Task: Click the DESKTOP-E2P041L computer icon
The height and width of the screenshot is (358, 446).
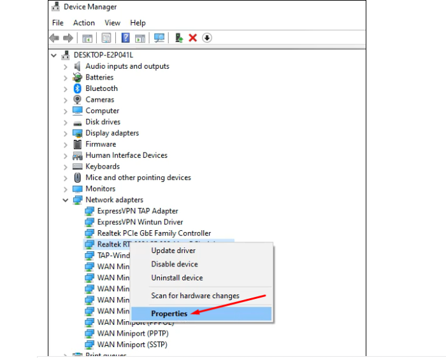Action: click(66, 55)
